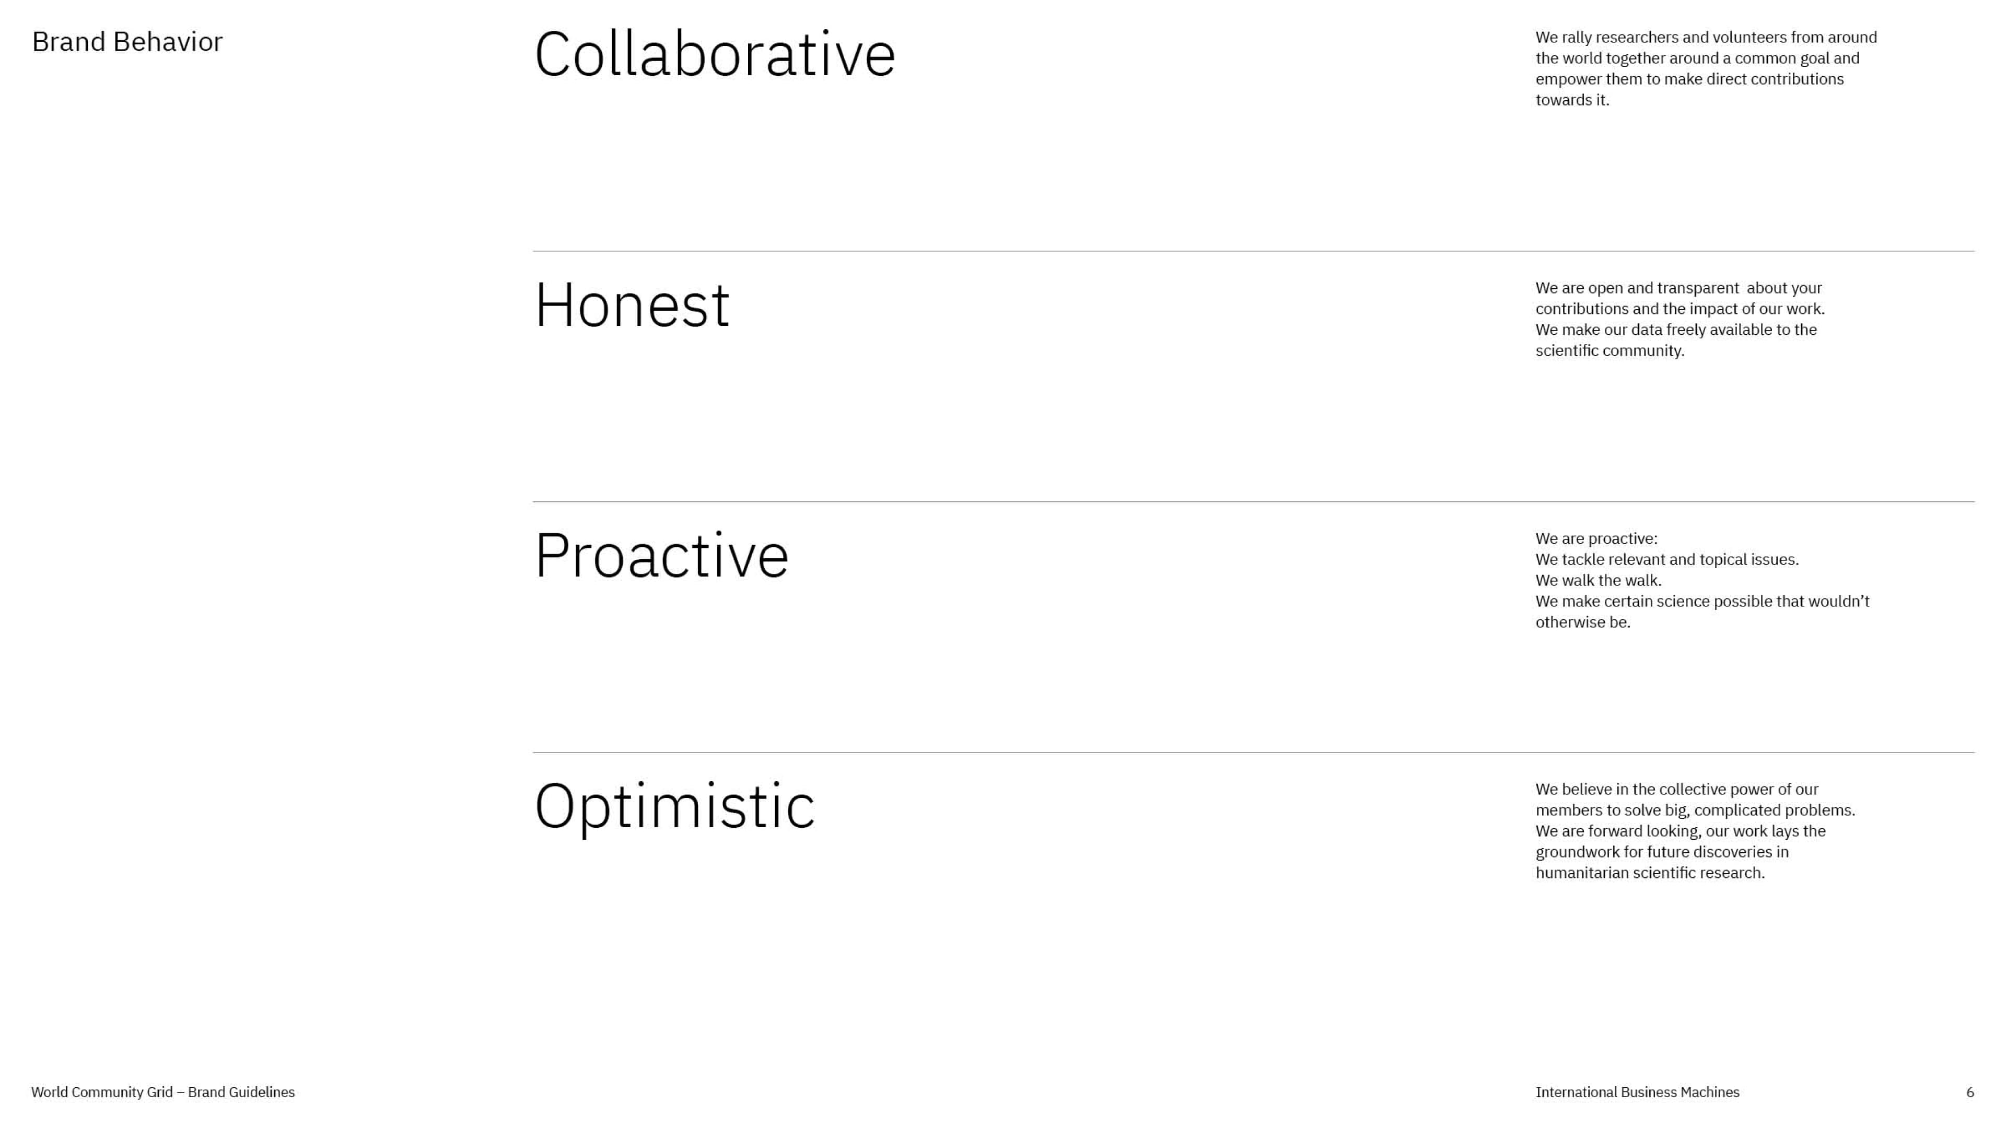Click the paragraph about being open and transparent
The image size is (2006, 1128).
(x=1680, y=319)
